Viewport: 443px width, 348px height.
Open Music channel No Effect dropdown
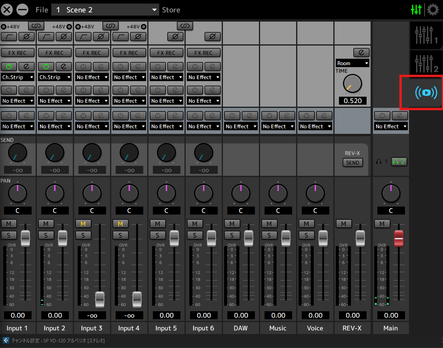tap(278, 126)
